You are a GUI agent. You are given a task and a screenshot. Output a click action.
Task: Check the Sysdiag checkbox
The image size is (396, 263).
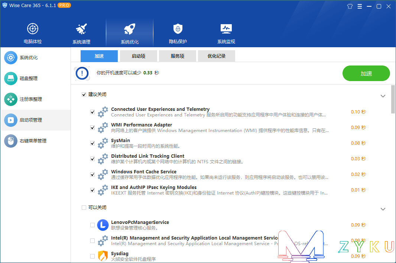pos(92,256)
